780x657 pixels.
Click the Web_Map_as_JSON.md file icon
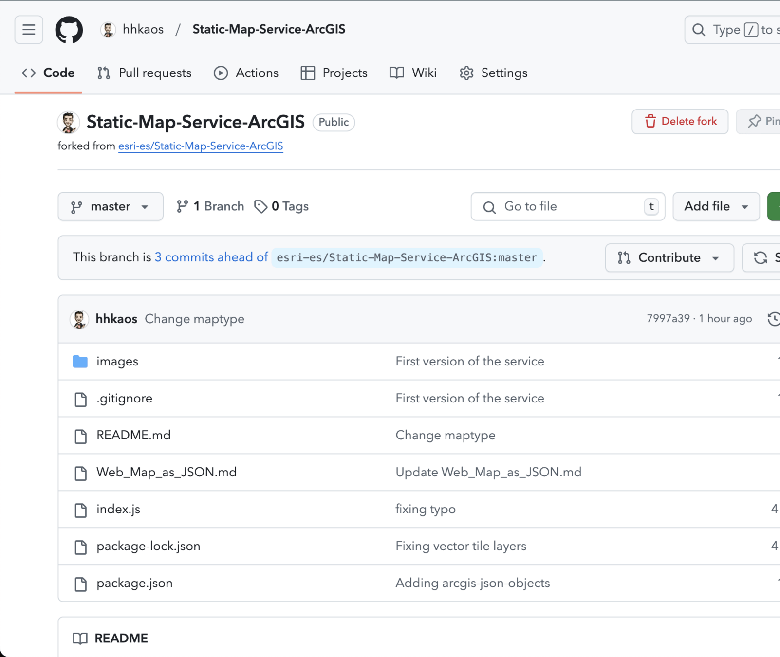click(81, 473)
